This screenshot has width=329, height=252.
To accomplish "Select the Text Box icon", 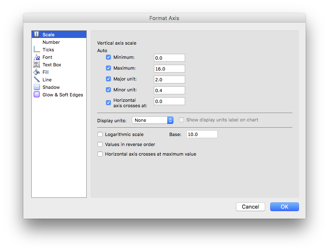I will [x=37, y=65].
